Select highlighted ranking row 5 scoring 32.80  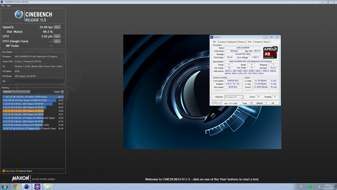click(33, 111)
